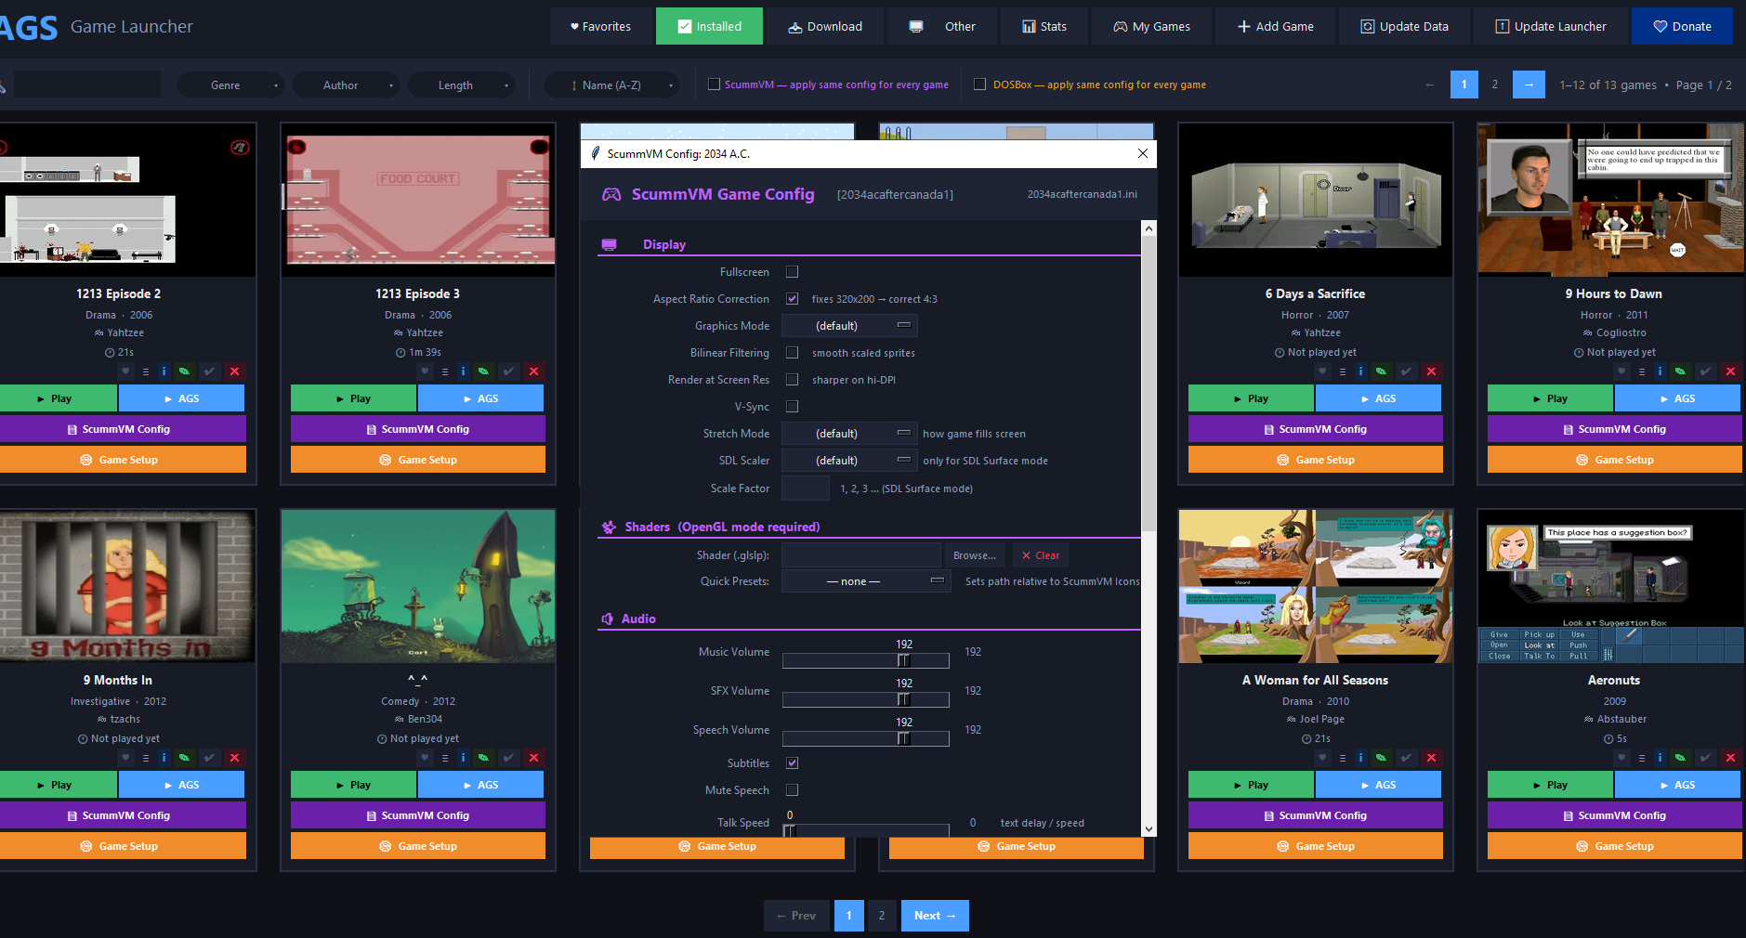Click the Update Data button
The image size is (1746, 938).
pos(1404,26)
